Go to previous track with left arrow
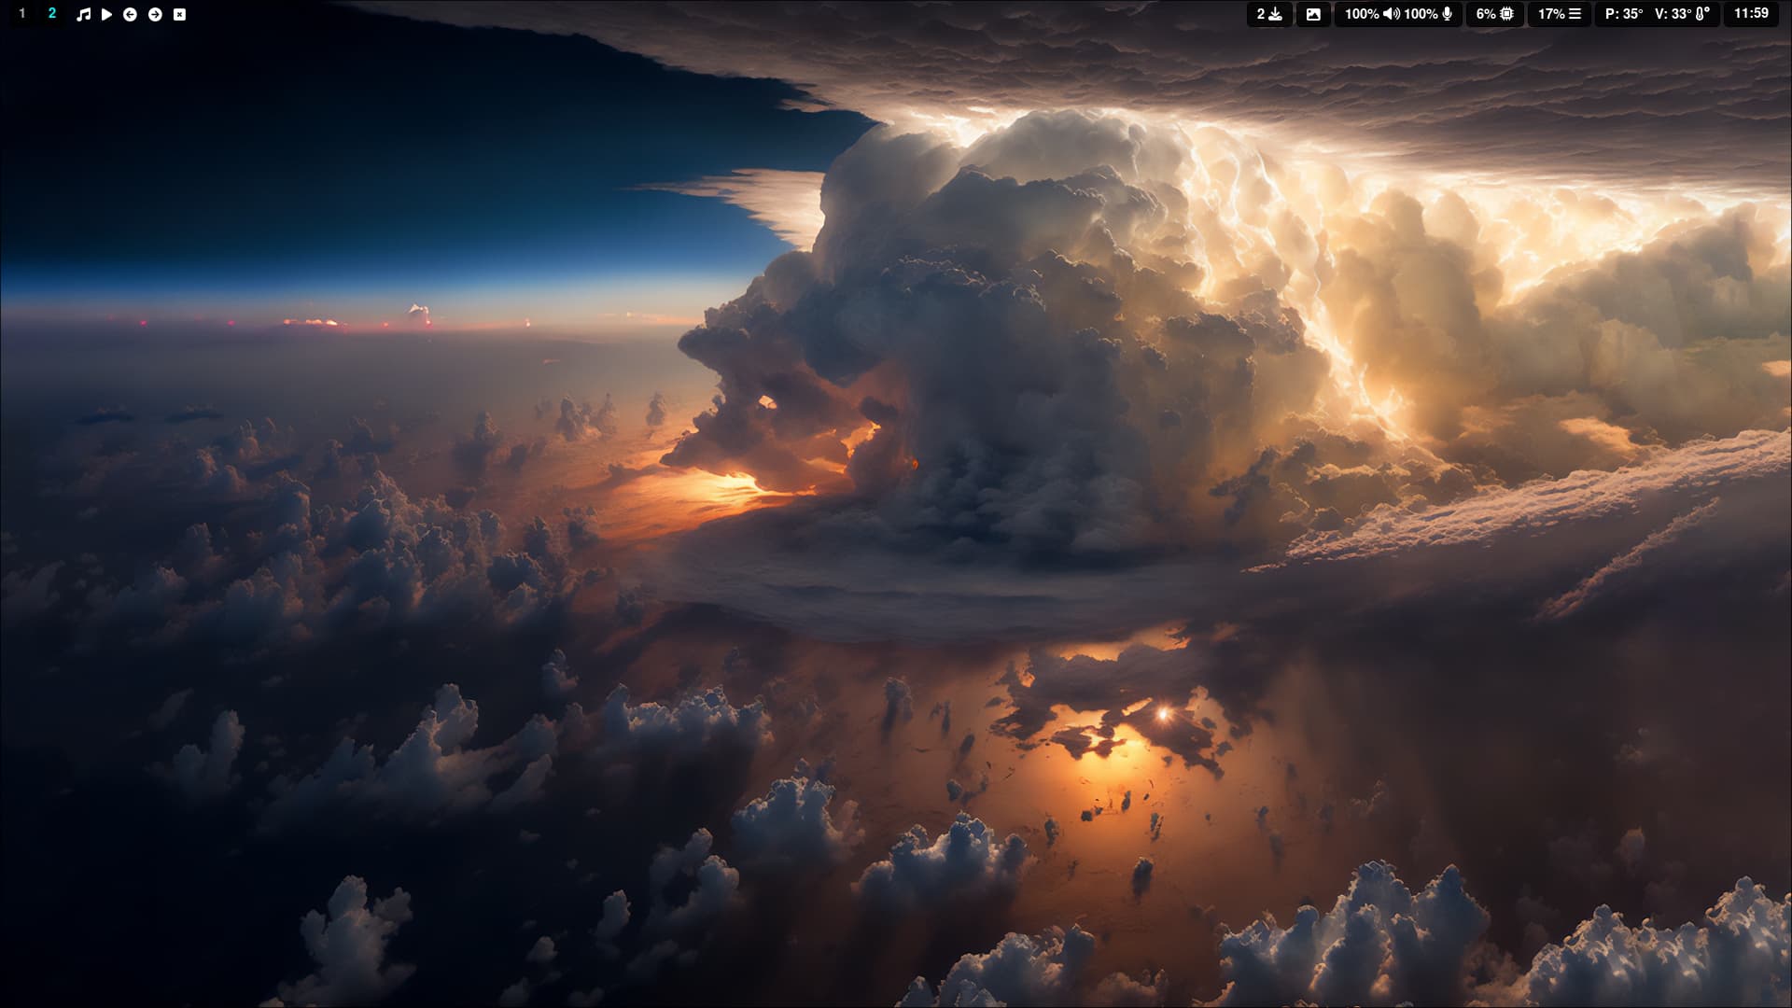 pyautogui.click(x=130, y=14)
